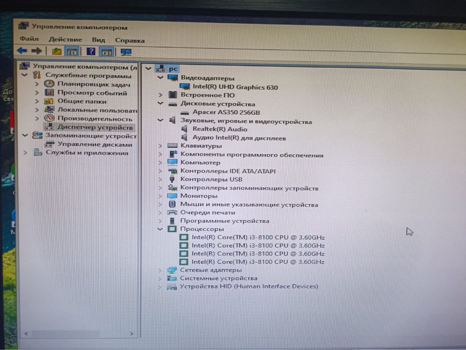Click the Управление дисками icon

click(x=49, y=144)
